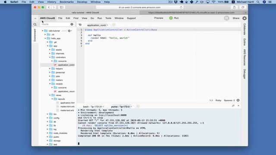
Task: Open the Cloud9 Support menu
Action: point(131,18)
